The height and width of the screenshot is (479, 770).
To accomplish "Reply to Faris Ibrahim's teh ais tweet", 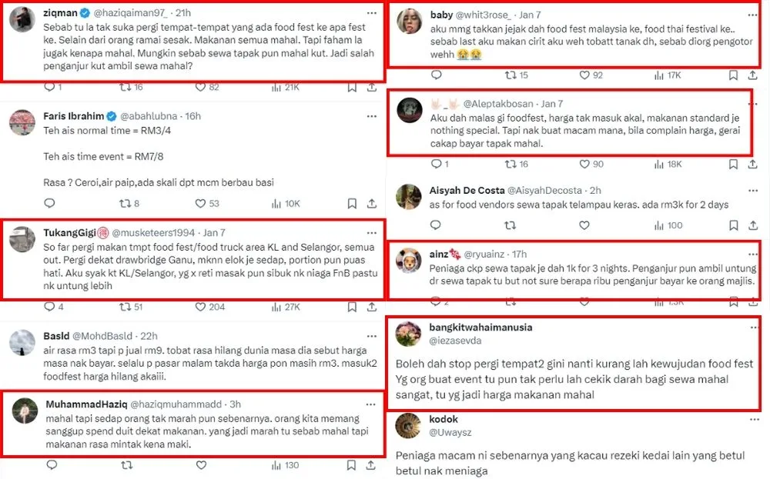I will 49,204.
